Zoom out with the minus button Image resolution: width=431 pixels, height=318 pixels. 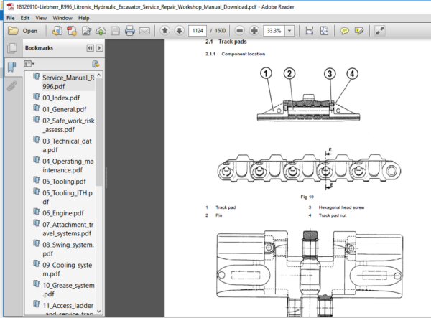click(240, 30)
